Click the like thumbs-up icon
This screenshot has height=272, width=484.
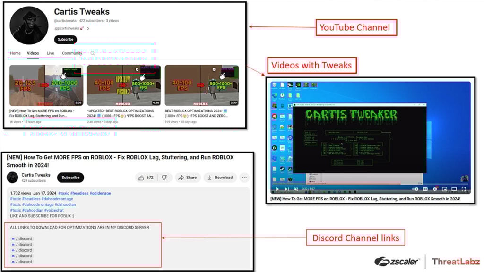coord(141,178)
